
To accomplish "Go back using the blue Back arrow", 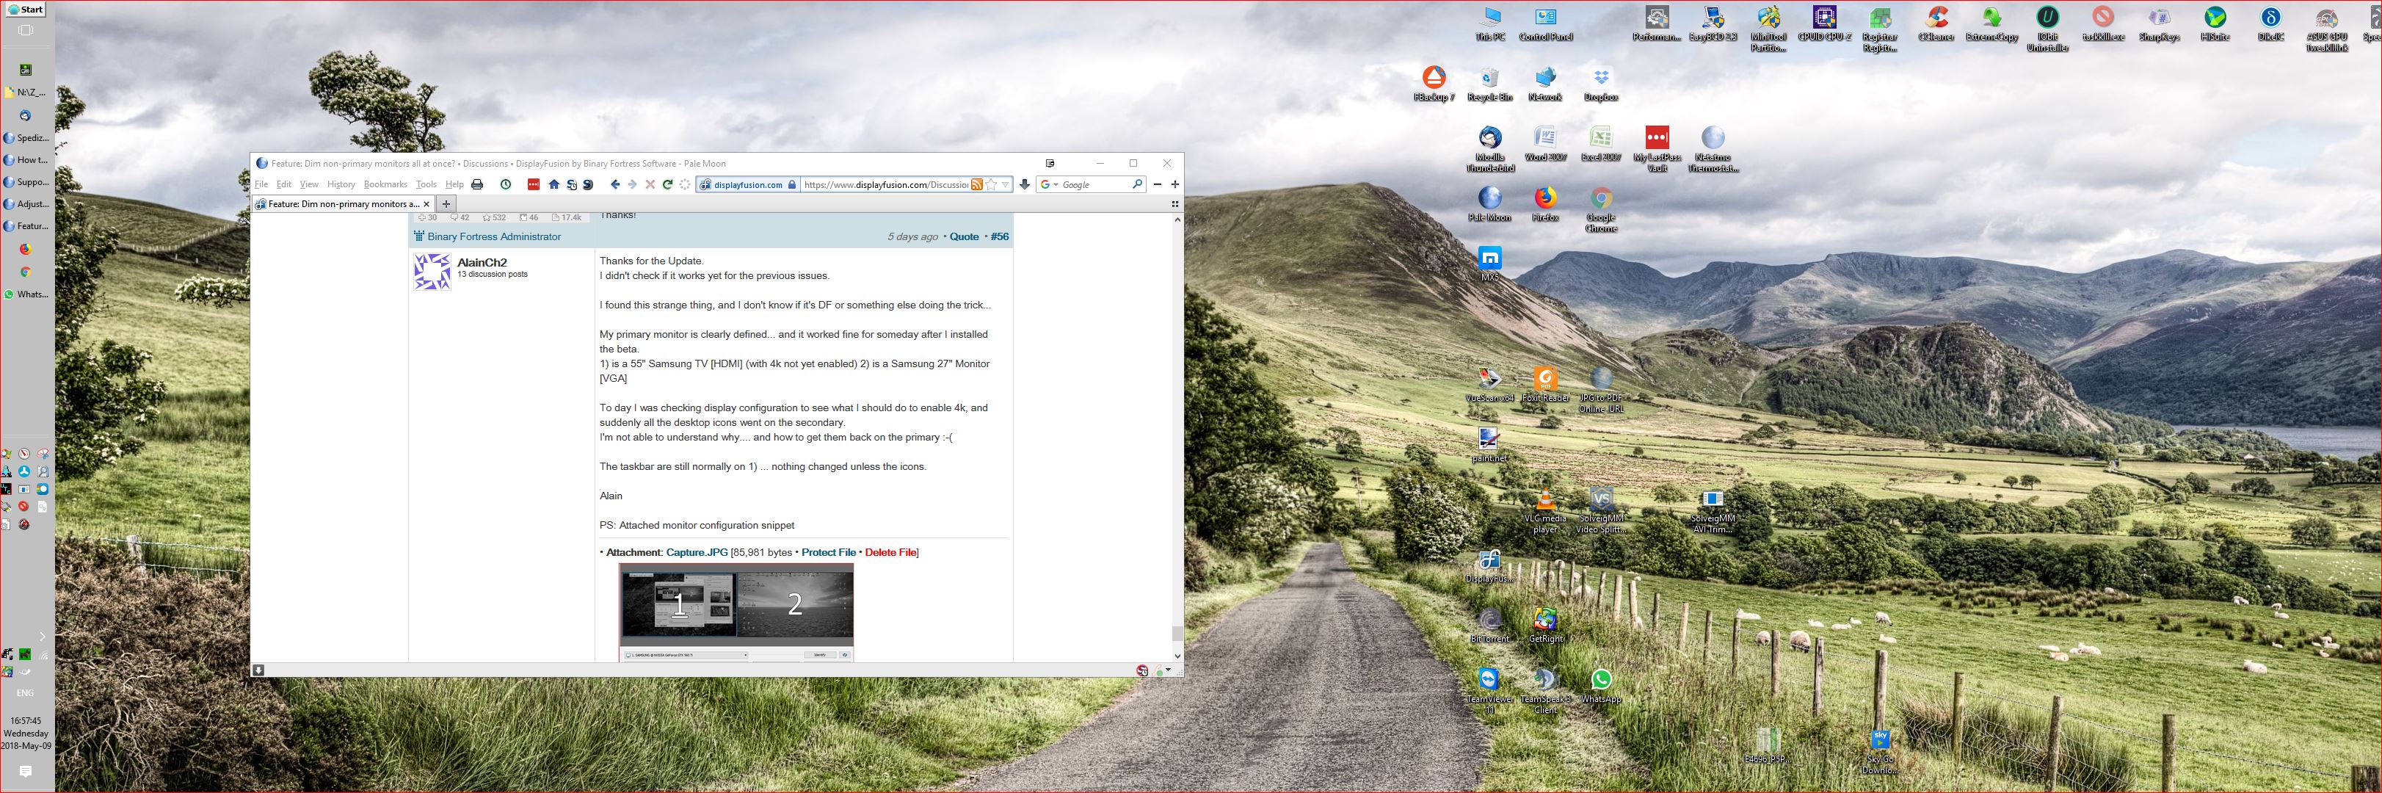I will tap(615, 185).
